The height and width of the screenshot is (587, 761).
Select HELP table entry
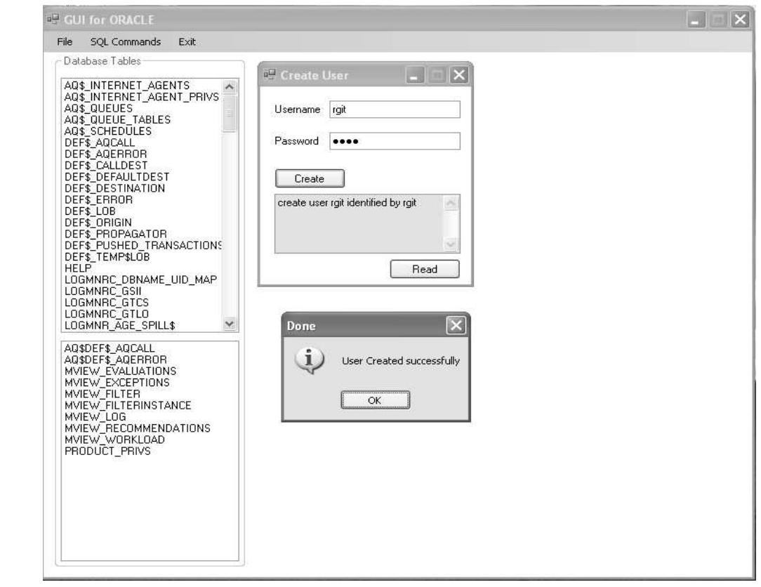(x=78, y=268)
